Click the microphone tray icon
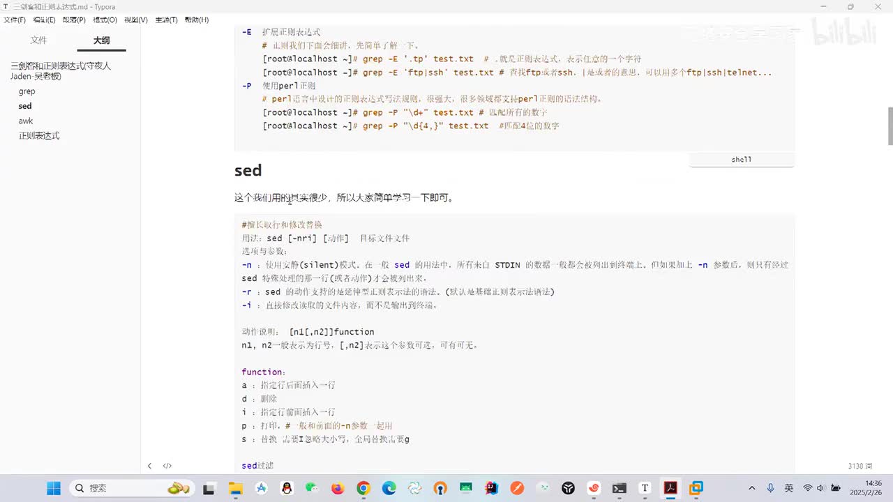 tap(770, 488)
